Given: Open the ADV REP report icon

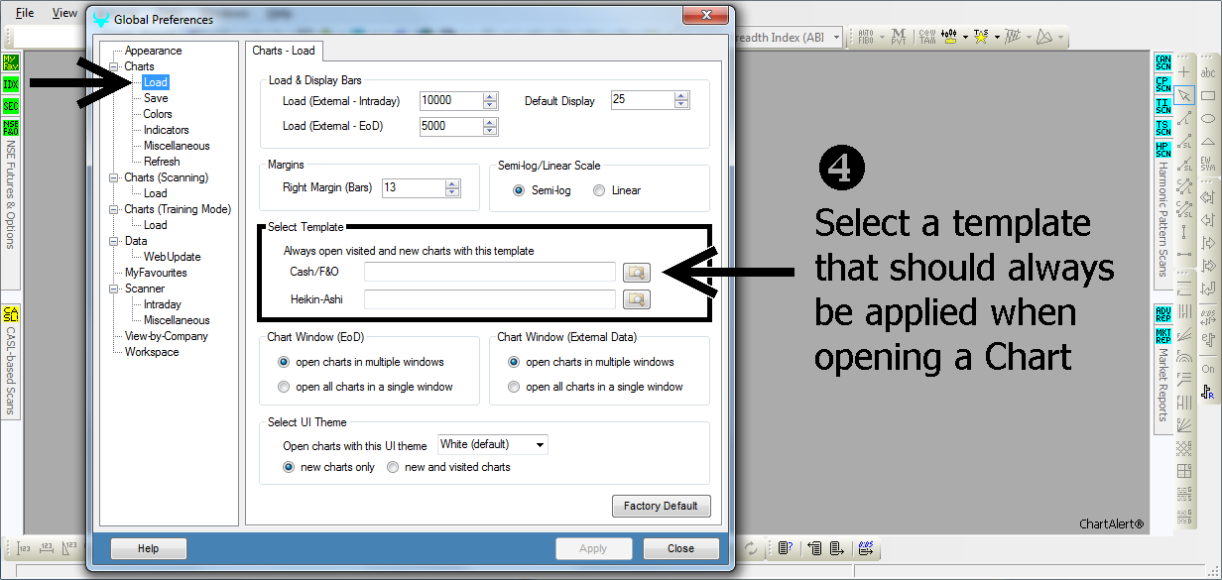Looking at the screenshot, I should (x=1163, y=314).
